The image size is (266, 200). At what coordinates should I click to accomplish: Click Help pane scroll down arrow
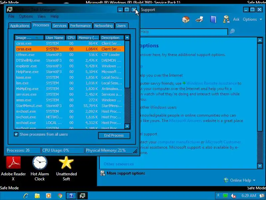pyautogui.click(x=260, y=166)
